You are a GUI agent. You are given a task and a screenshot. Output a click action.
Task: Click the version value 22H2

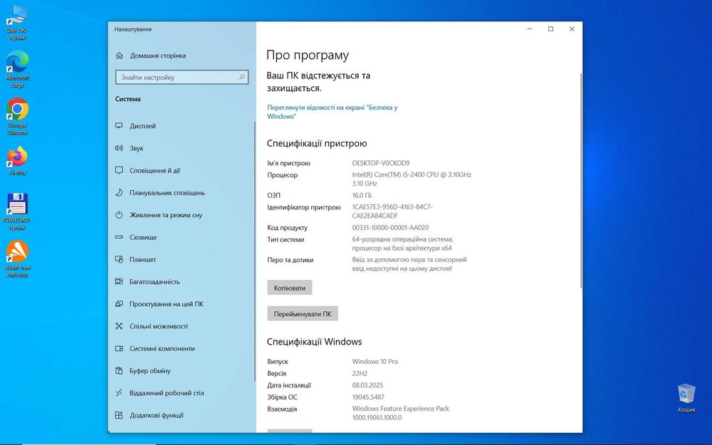coord(360,373)
